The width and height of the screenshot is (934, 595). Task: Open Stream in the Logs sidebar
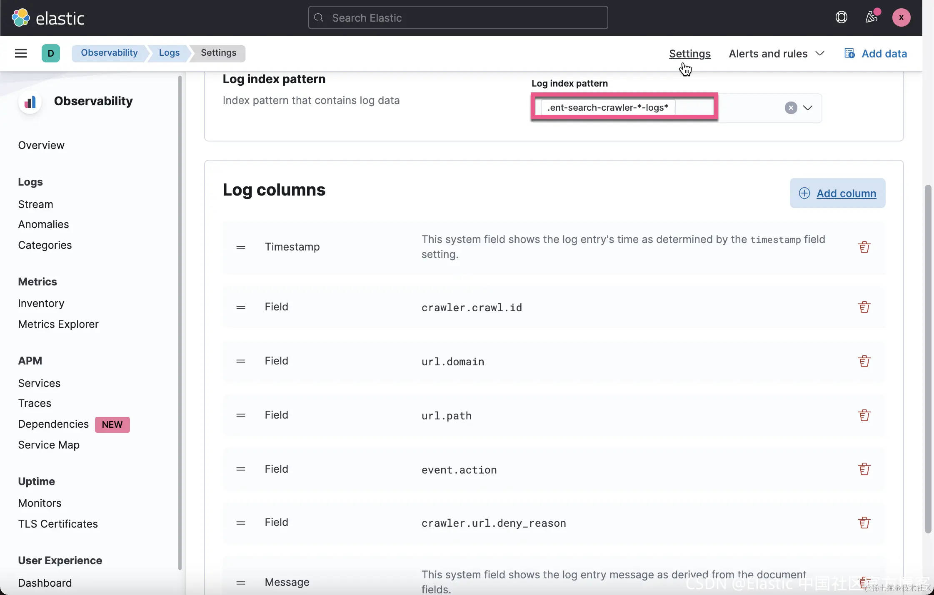click(x=36, y=204)
